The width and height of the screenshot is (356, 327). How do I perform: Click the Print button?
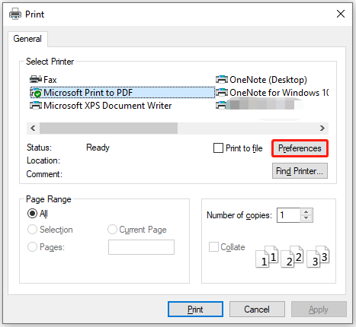(x=195, y=310)
